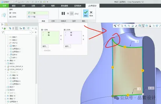Click the first direction collector field in dashboard
Screen dimensions: 161x104
coord(38,13)
